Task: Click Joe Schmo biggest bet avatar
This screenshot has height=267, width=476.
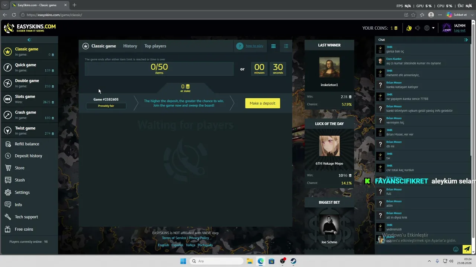Action: tap(329, 224)
